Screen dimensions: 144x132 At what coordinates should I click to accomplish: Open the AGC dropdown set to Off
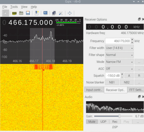[x=119, y=69]
